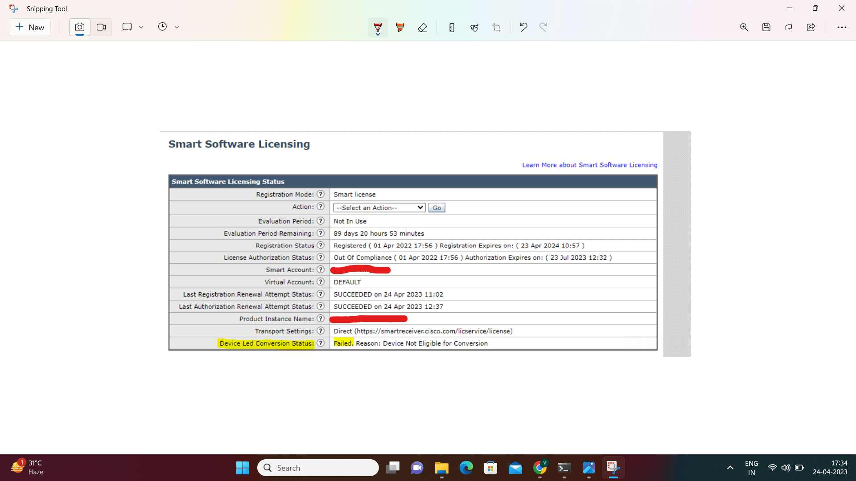The image size is (856, 481).
Task: Open the Ruler tool
Action: [452, 27]
